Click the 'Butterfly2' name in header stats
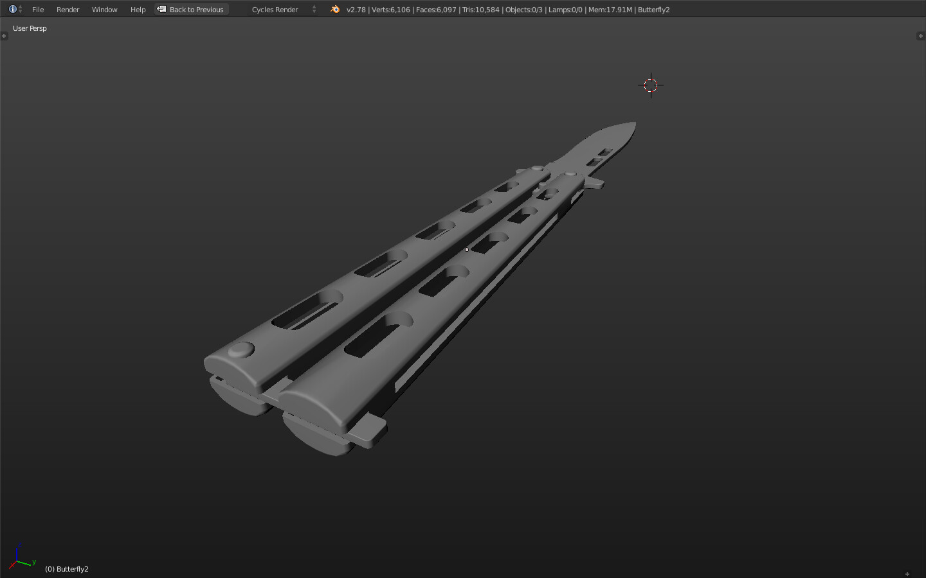Image resolution: width=926 pixels, height=578 pixels. (x=654, y=10)
